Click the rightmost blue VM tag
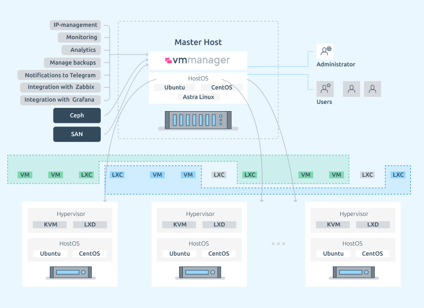The height and width of the screenshot is (308, 424). (188, 175)
